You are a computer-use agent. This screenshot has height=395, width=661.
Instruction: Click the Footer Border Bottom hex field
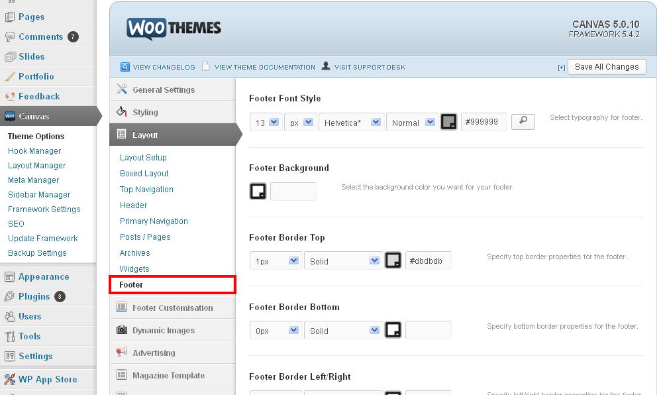tap(429, 330)
